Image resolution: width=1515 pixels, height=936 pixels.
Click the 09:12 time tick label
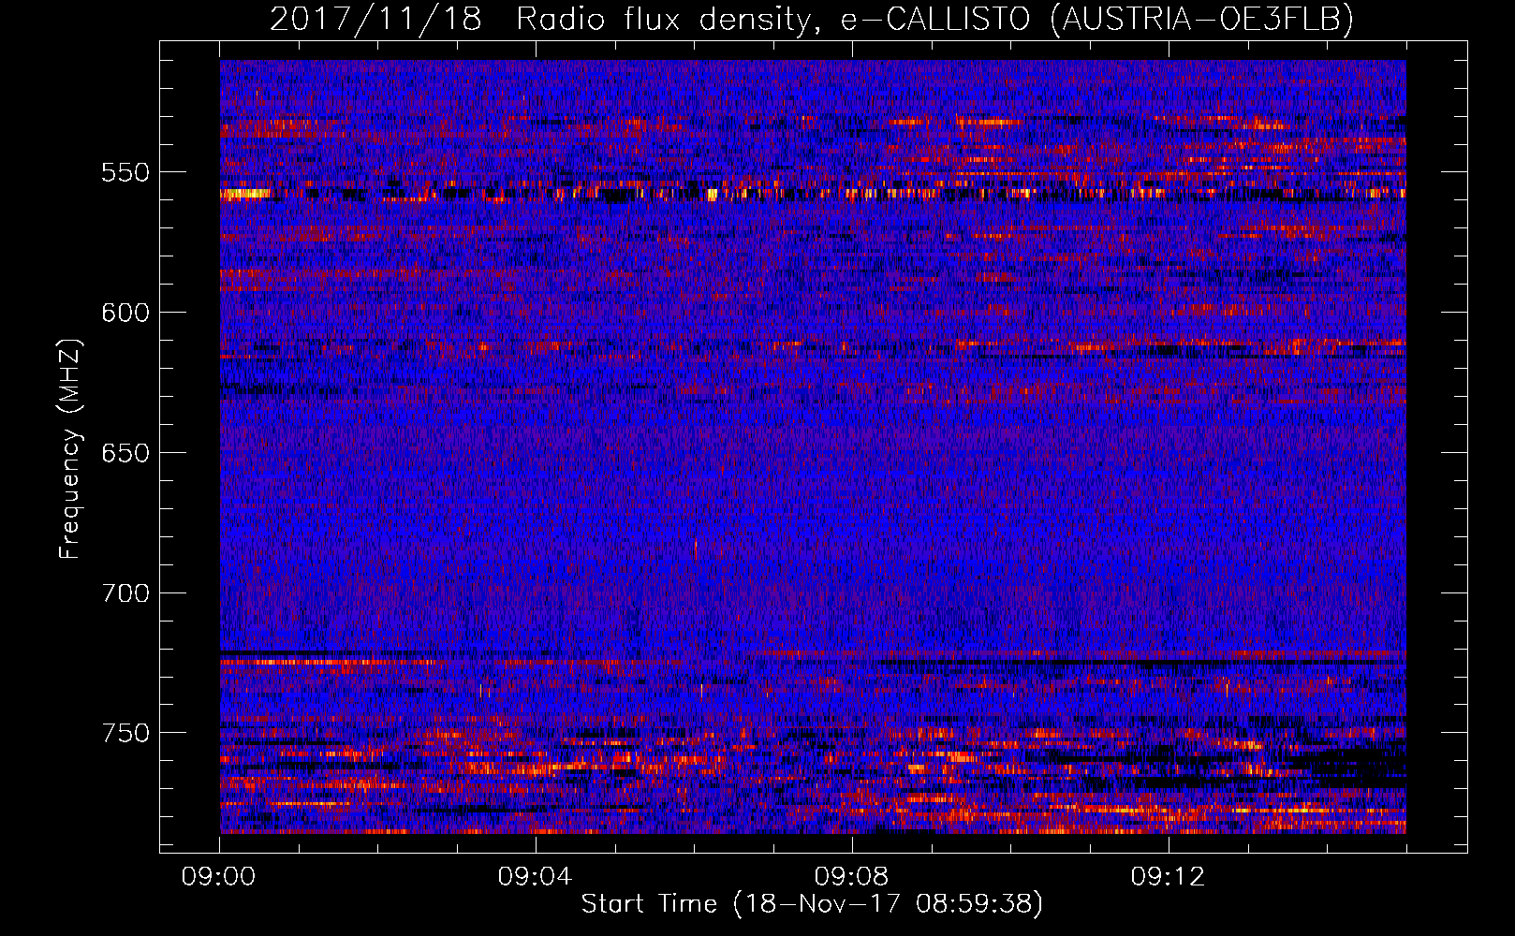1169,877
